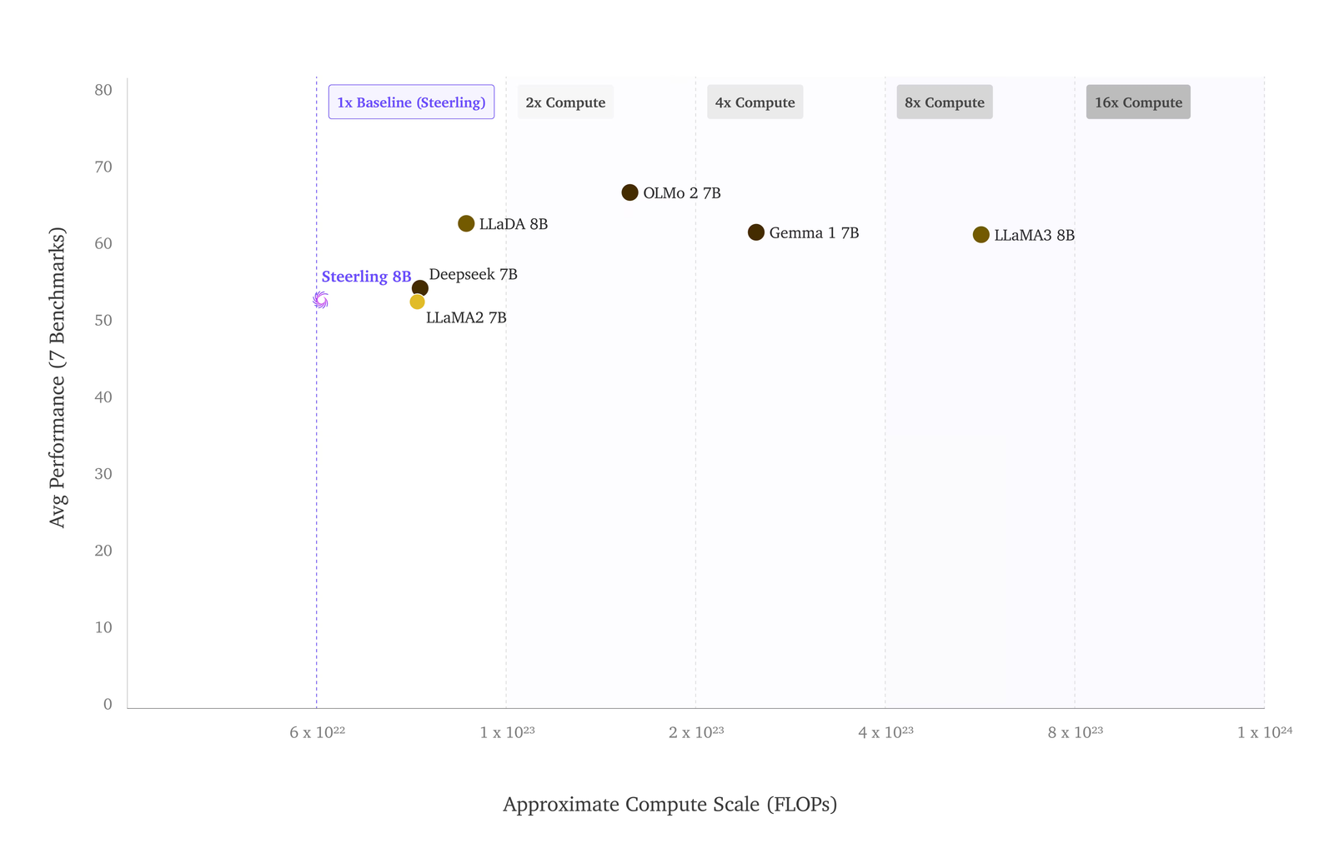Click the "LLaDA 8B" label text
Viewport: 1334px width, 848px height.
coord(514,224)
